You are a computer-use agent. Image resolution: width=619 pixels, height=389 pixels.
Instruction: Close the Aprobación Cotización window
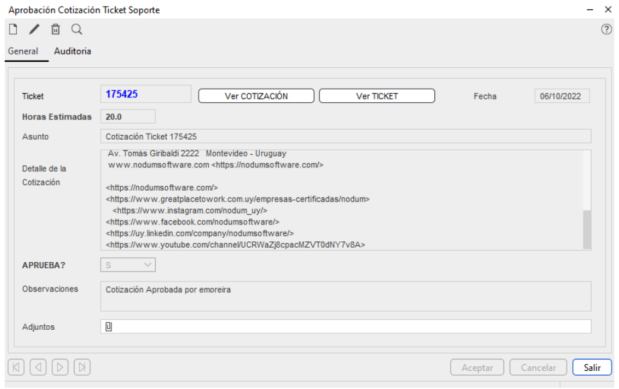click(x=607, y=10)
